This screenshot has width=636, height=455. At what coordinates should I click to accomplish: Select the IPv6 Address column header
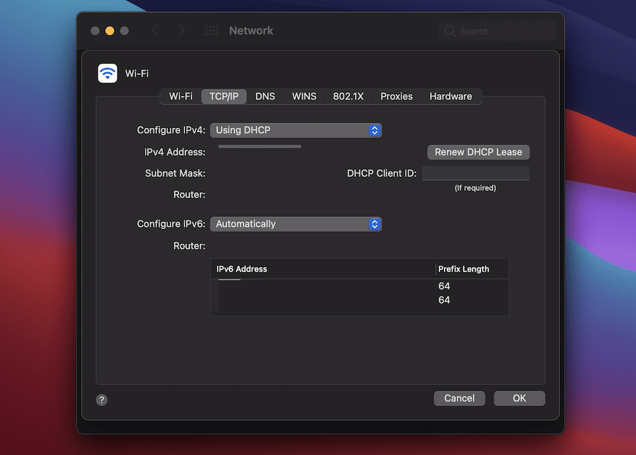(241, 269)
